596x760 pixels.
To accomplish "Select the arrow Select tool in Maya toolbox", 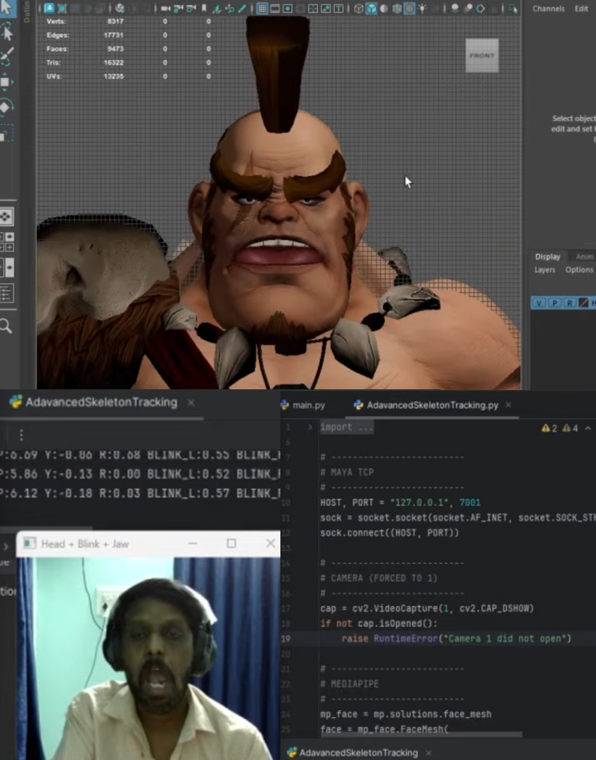I will click(7, 8).
